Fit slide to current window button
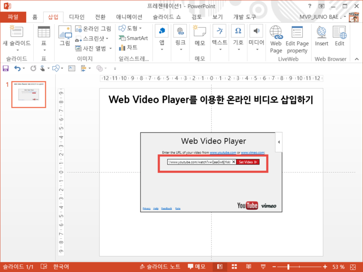The image size is (363, 272). point(353,267)
